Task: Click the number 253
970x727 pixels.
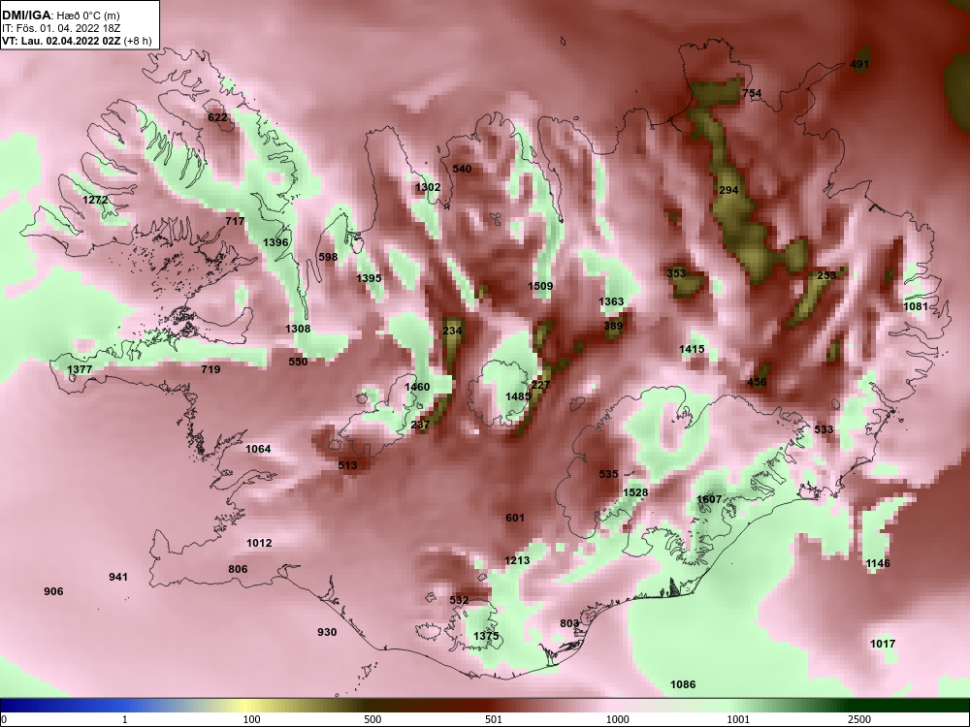Action: tap(826, 275)
